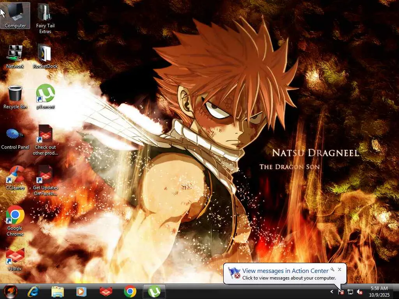
Task: Open Windows Media Player from taskbar
Action: [81, 292]
